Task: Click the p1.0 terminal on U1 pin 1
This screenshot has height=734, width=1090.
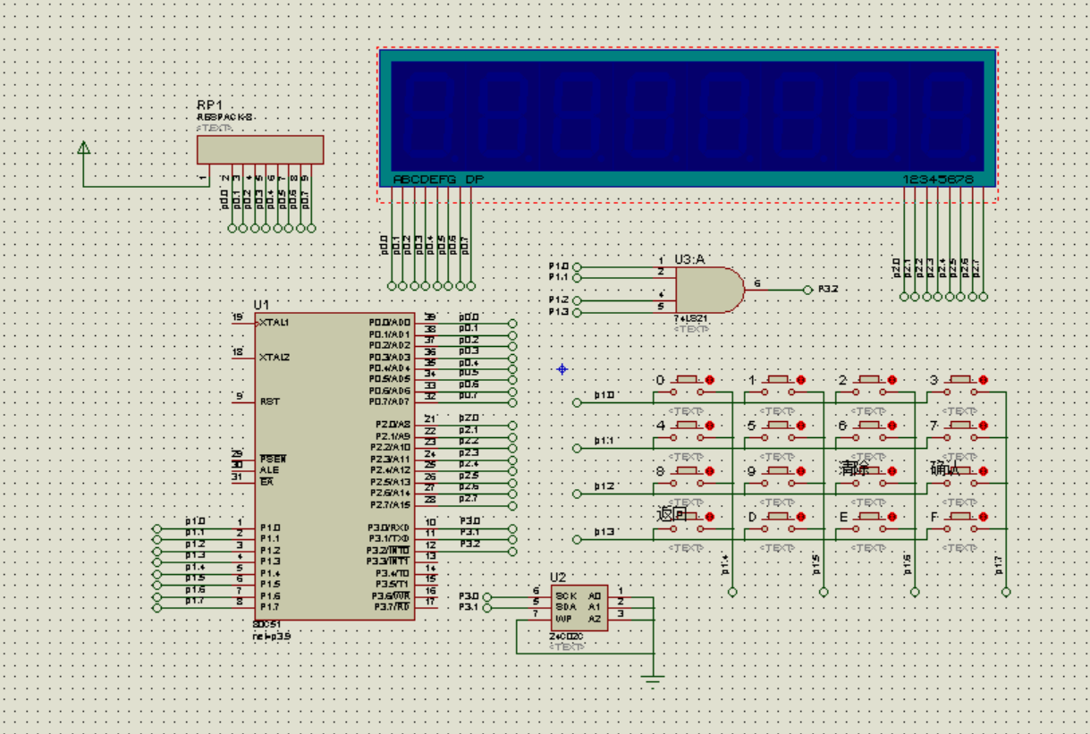Action: click(157, 528)
